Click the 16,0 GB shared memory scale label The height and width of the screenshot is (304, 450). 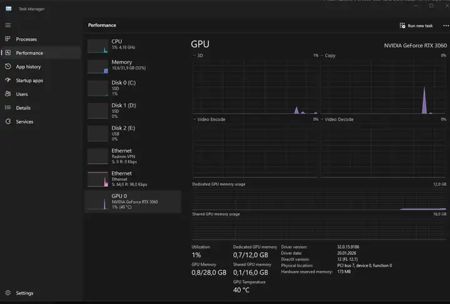click(439, 214)
